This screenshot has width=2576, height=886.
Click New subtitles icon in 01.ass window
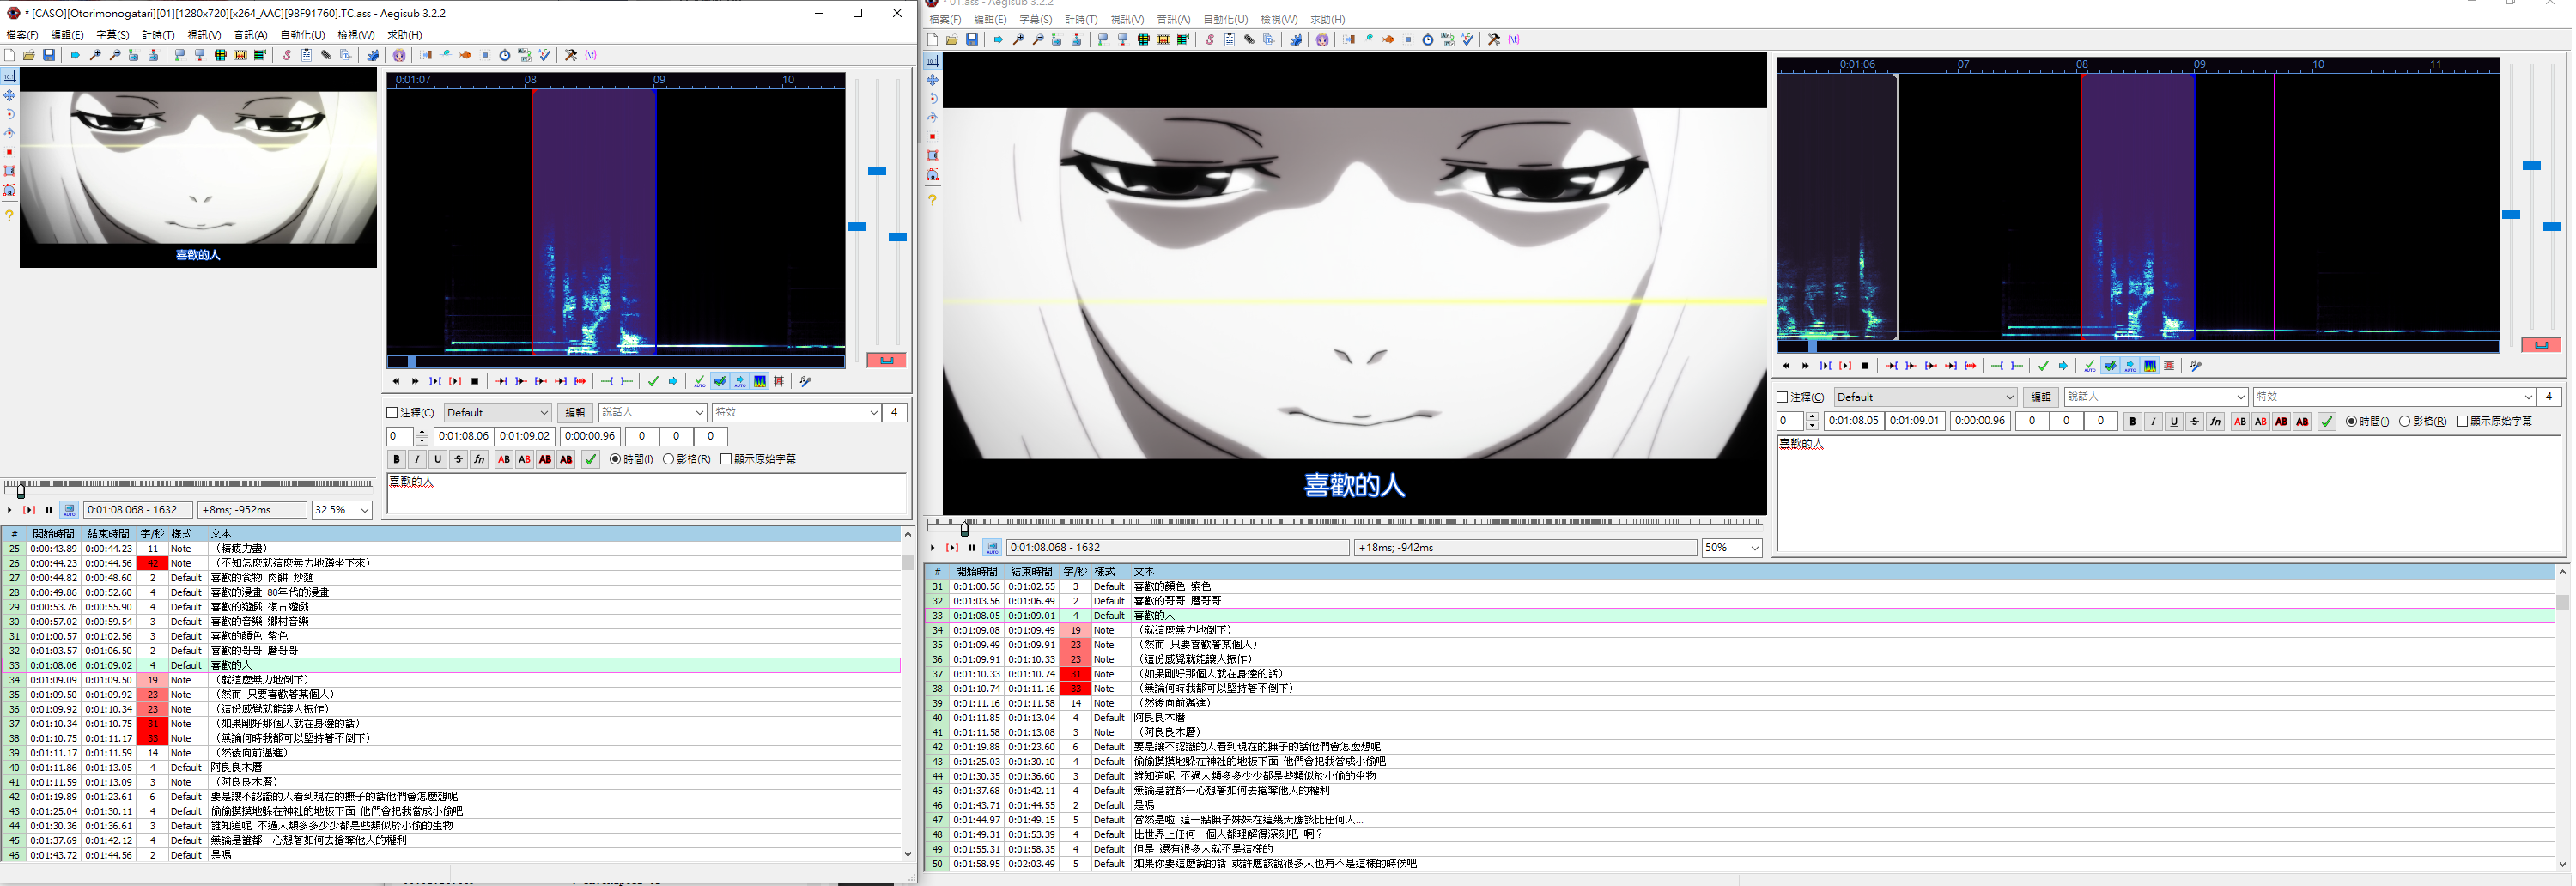pos(932,40)
